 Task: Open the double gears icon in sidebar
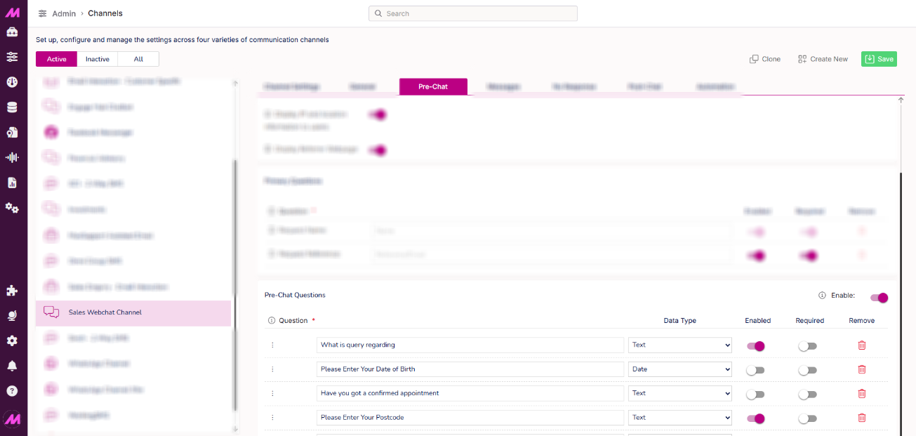click(12, 208)
